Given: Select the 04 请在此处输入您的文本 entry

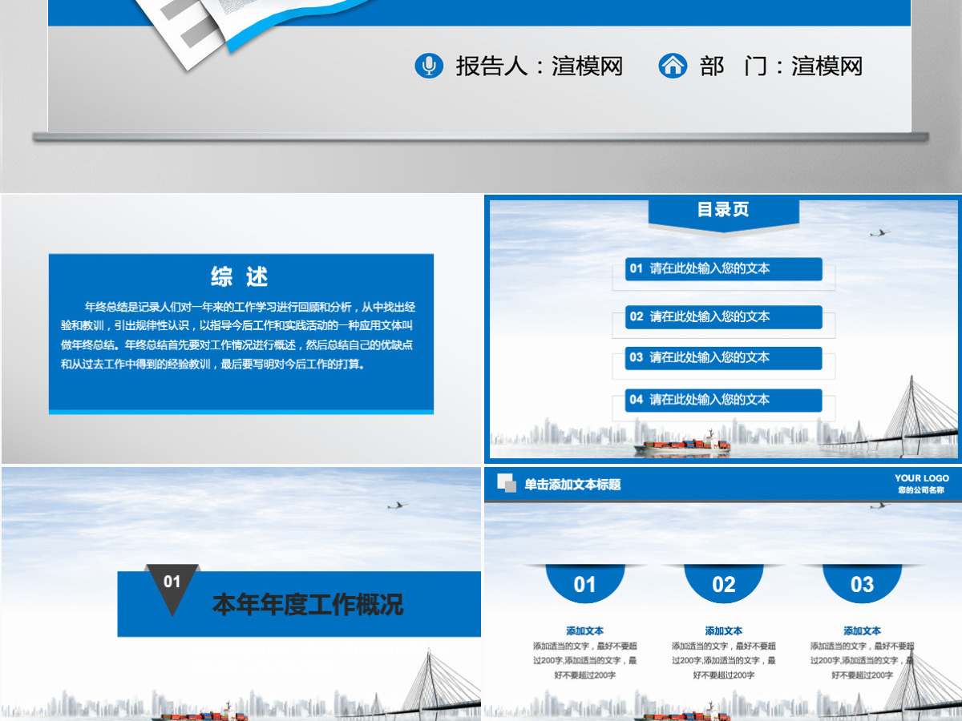Looking at the screenshot, I should (724, 400).
